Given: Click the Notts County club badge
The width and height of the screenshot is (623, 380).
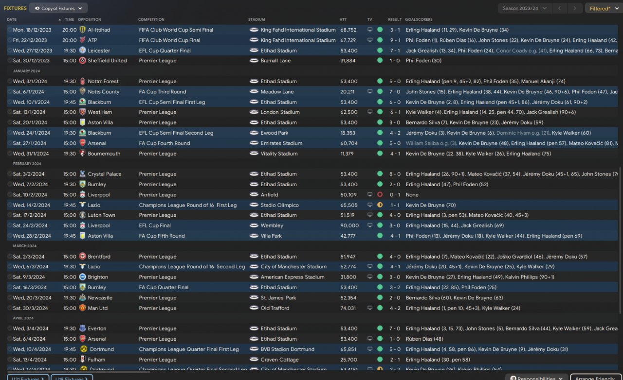Looking at the screenshot, I should tap(82, 92).
